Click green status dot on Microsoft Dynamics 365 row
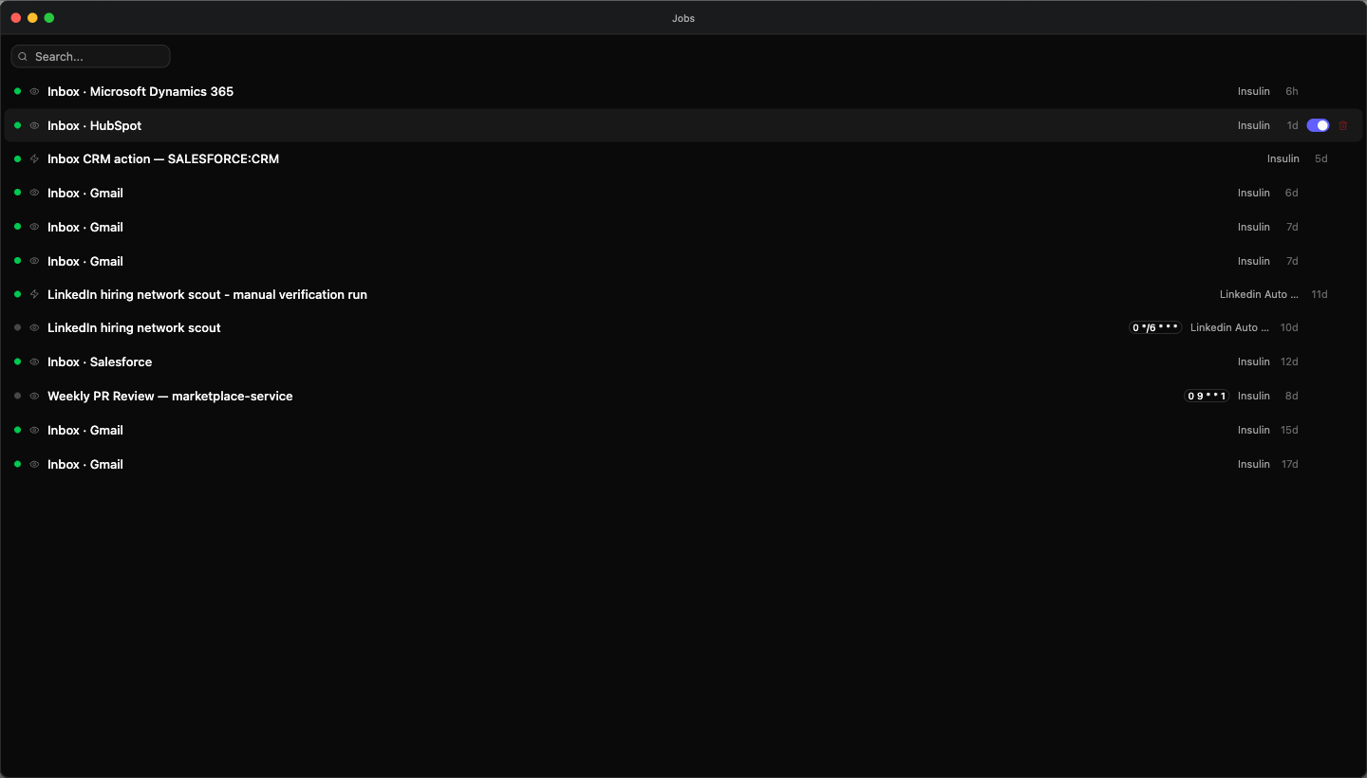Viewport: 1367px width, 778px height. [x=17, y=91]
